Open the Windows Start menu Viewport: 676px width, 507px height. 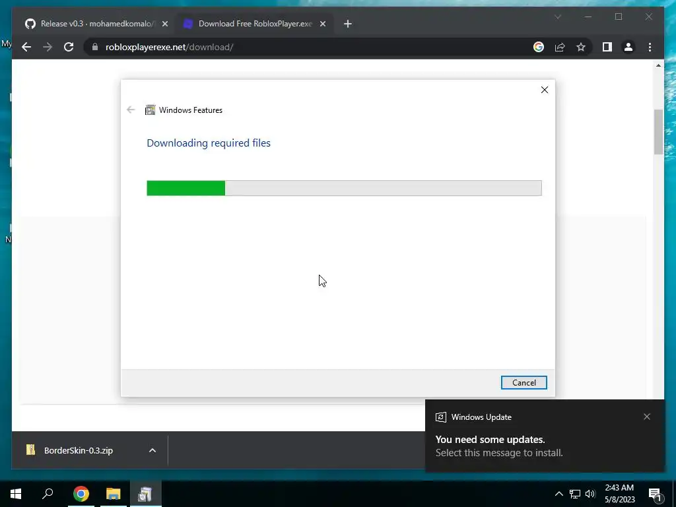16,494
